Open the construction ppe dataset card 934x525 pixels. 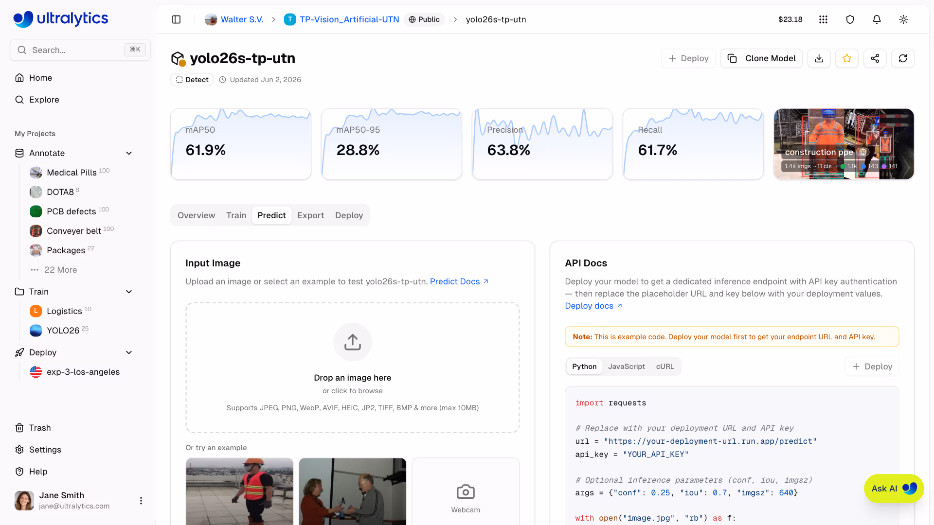[x=844, y=144]
